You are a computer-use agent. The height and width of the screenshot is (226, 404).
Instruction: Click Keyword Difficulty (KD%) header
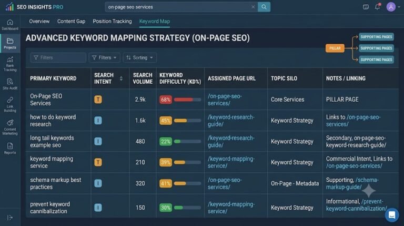point(180,78)
